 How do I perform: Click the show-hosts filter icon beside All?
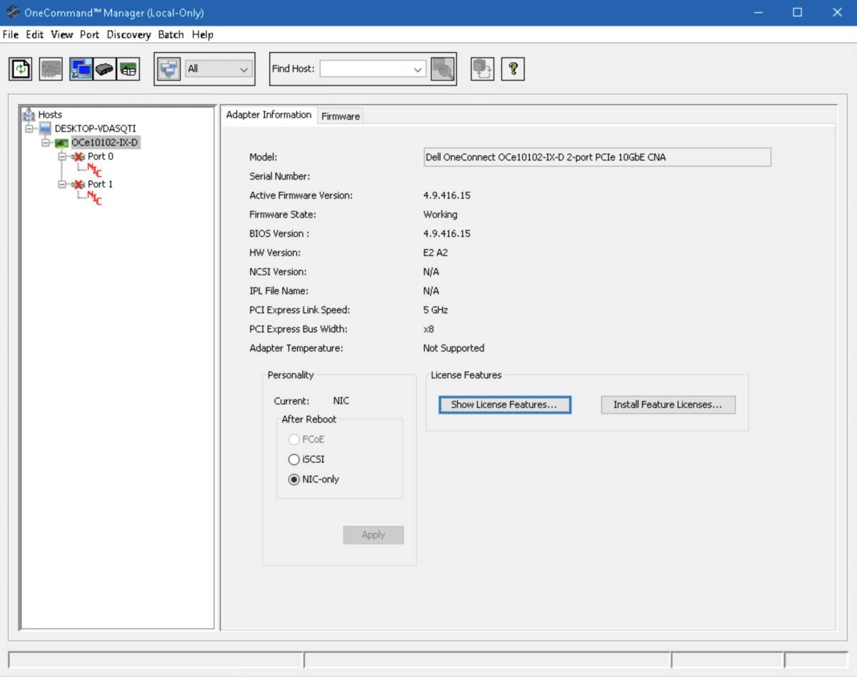[x=169, y=69]
